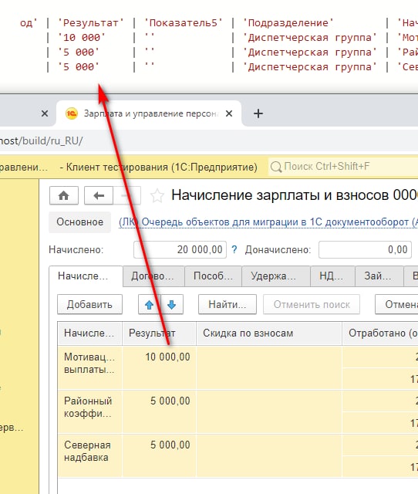418x494 pixels.
Task: Click the Отменить поиск button
Action: pos(312,304)
